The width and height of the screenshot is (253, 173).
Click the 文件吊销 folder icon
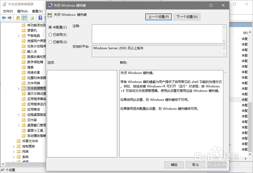click(x=24, y=83)
